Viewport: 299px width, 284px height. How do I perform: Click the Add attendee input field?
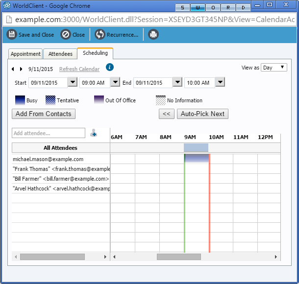coord(49,133)
